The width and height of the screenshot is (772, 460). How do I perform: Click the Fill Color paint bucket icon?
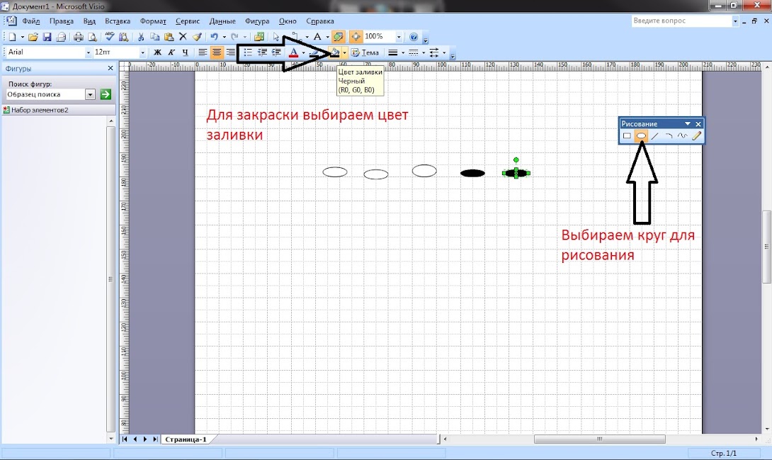coord(335,52)
